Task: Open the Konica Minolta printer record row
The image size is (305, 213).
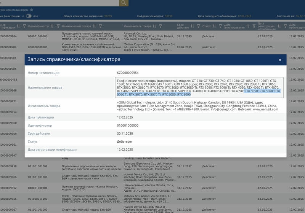Action: [x=152, y=188]
